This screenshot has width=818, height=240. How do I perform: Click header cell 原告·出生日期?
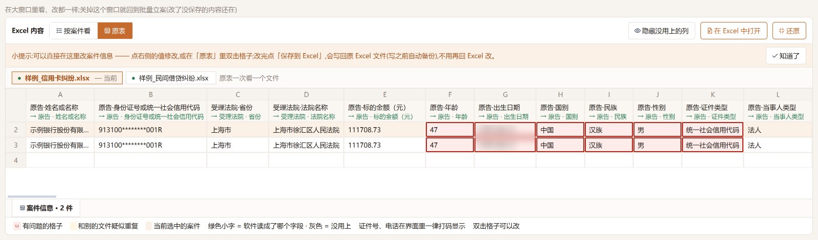coord(505,112)
